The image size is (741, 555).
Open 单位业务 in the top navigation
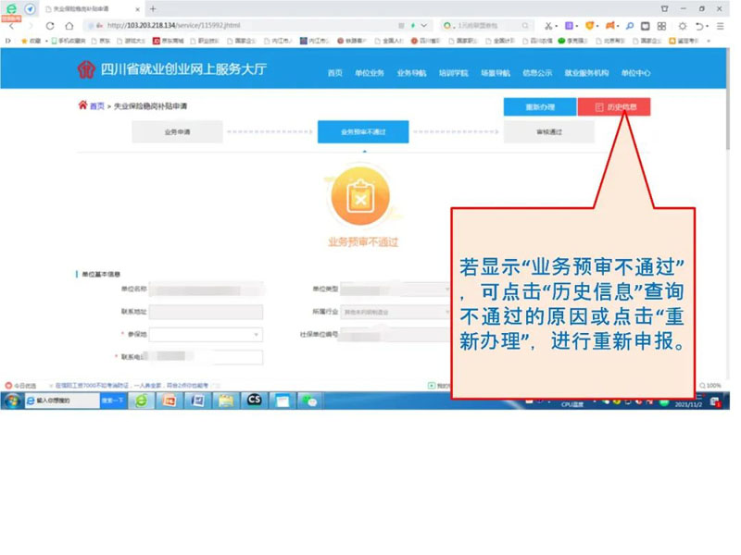coord(371,73)
